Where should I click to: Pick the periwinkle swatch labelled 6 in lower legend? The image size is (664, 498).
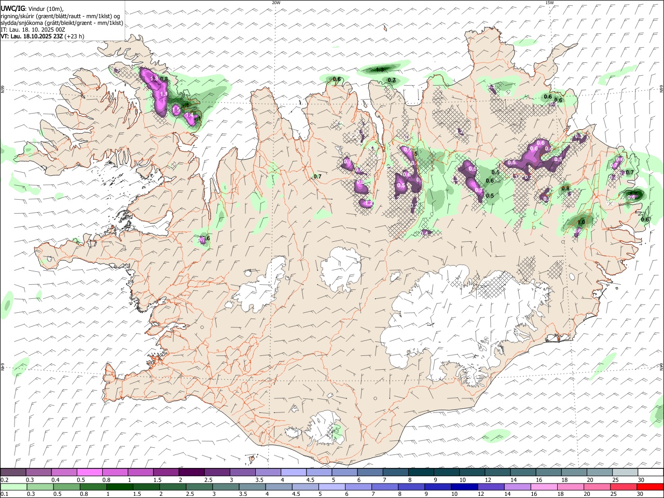click(x=358, y=487)
